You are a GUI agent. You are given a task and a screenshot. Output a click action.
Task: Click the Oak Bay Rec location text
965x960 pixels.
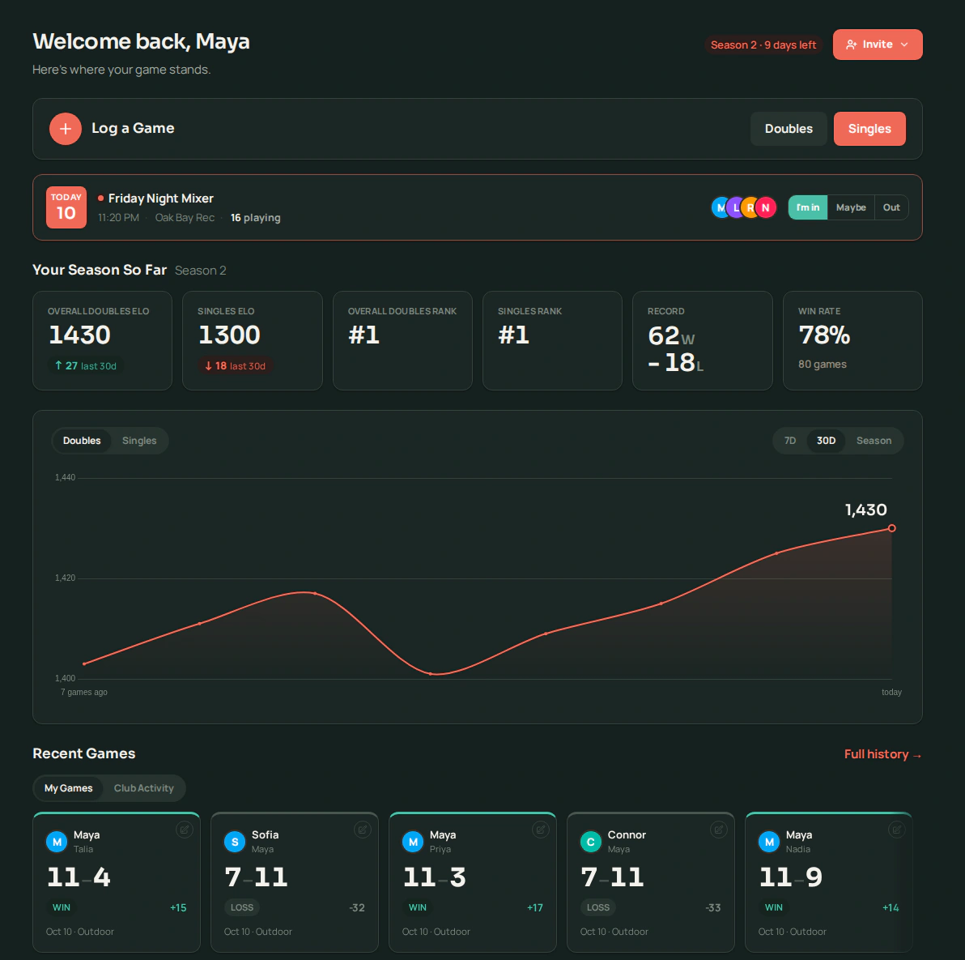(x=185, y=218)
